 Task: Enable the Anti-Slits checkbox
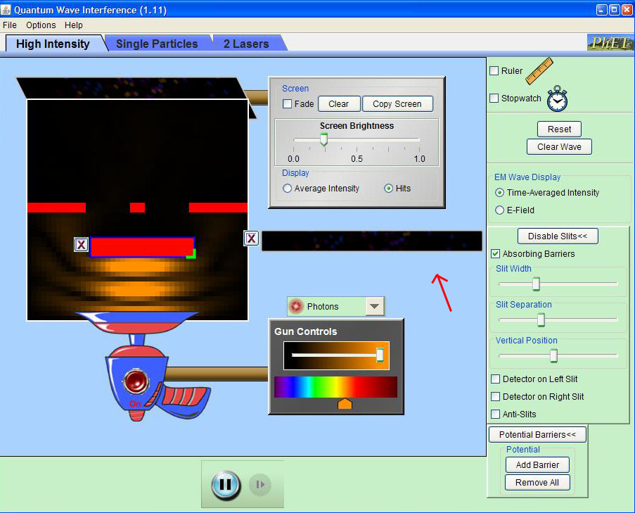pos(495,414)
